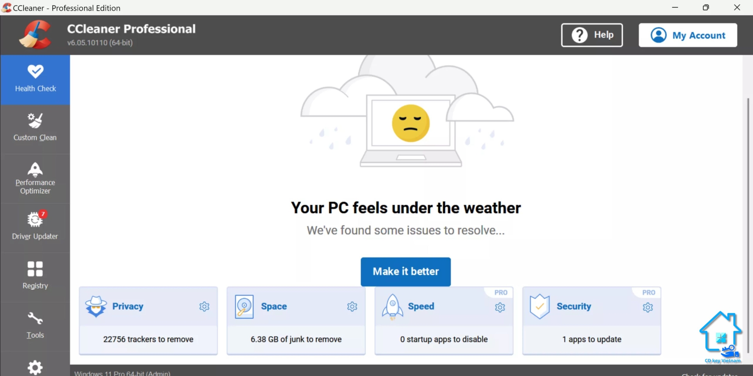Screen dimensions: 753x376
Task: Click the Privacy settings gear icon
Action: tap(204, 307)
